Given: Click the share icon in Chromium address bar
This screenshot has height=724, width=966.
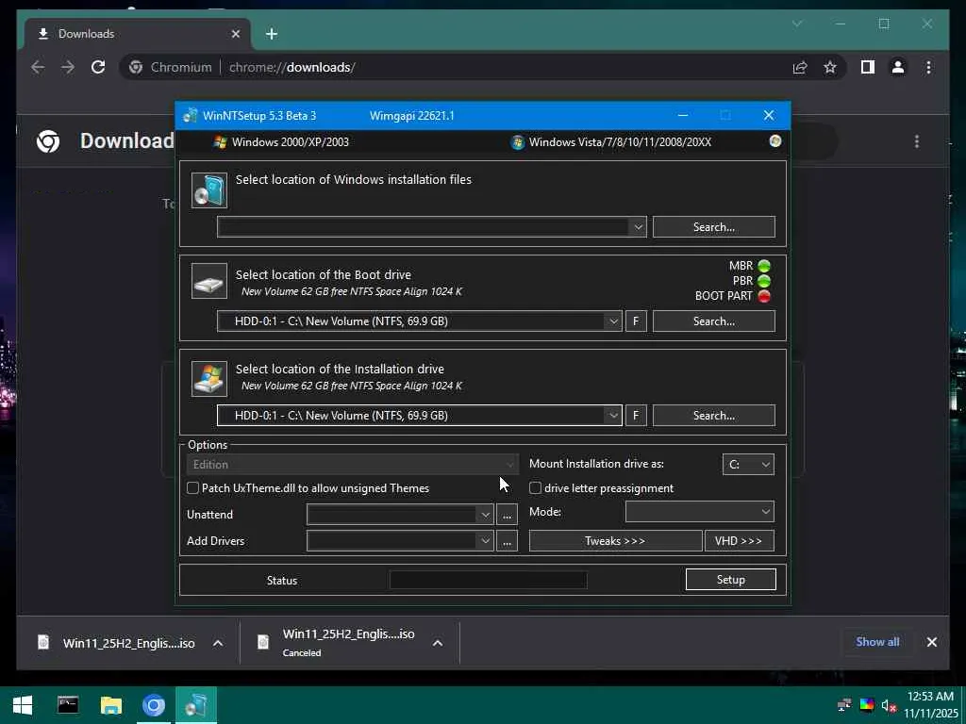Looking at the screenshot, I should click(800, 67).
